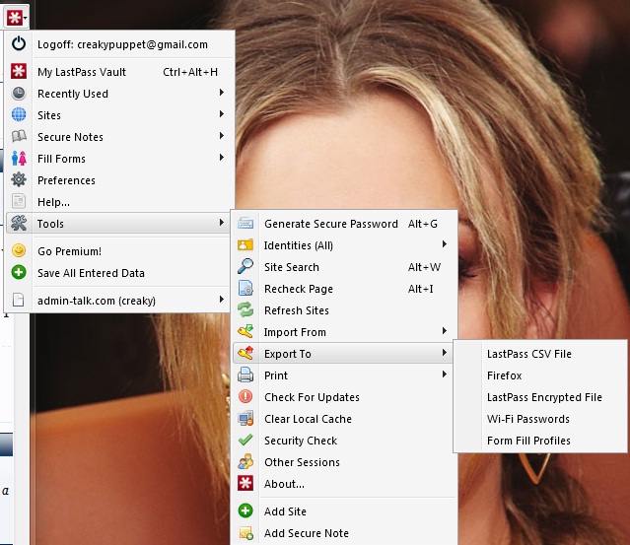Choose Recheck Page from Tools

click(345, 289)
